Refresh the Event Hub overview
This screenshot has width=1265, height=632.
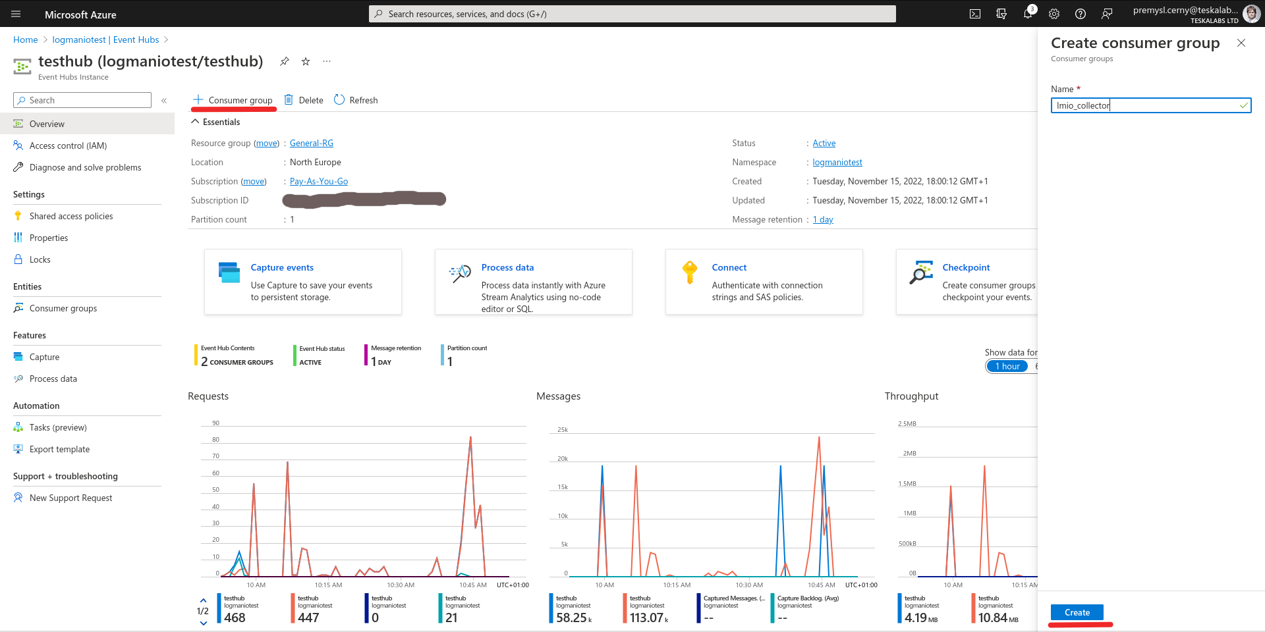pyautogui.click(x=356, y=100)
